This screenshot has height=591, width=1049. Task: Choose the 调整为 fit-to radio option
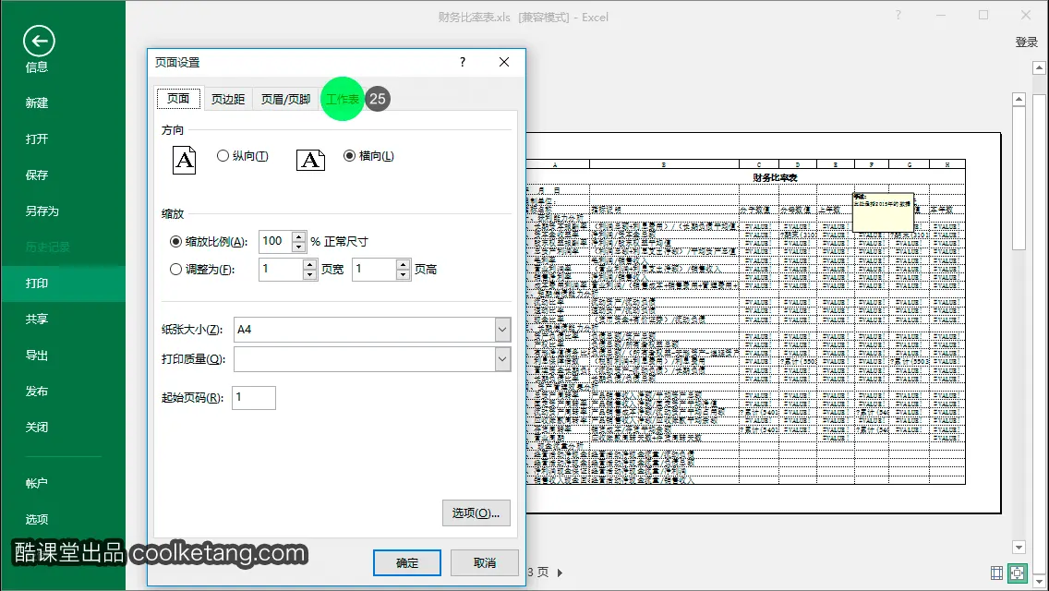[176, 269]
